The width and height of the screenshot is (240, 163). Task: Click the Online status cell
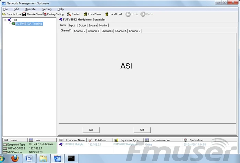148,145
